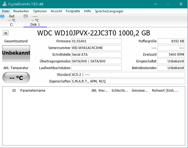Viewport: 188px width, 148px height.
Task: Click the Seriennummer field WD-WX61AC4CJ04E
Action: [97, 48]
